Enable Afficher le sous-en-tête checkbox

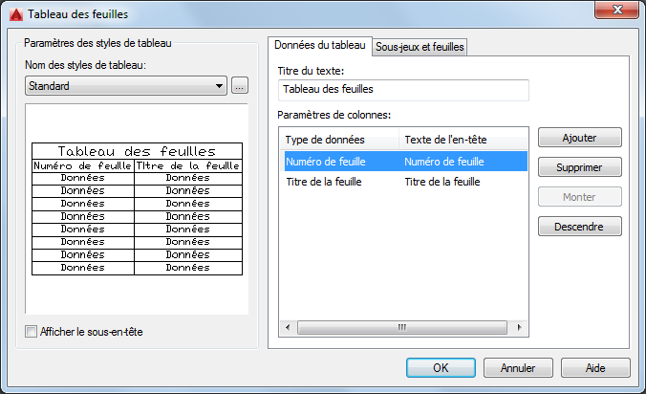(31, 331)
